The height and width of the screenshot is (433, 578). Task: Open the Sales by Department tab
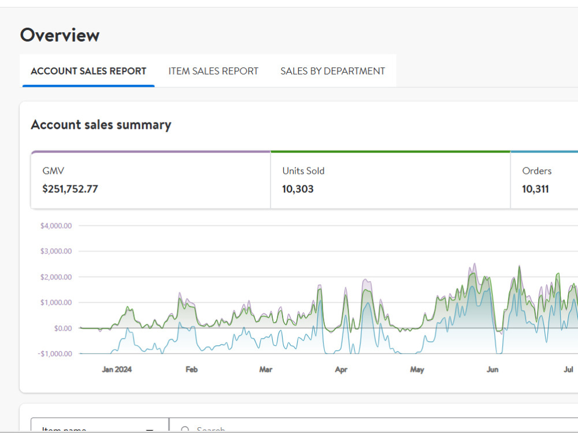coord(332,71)
